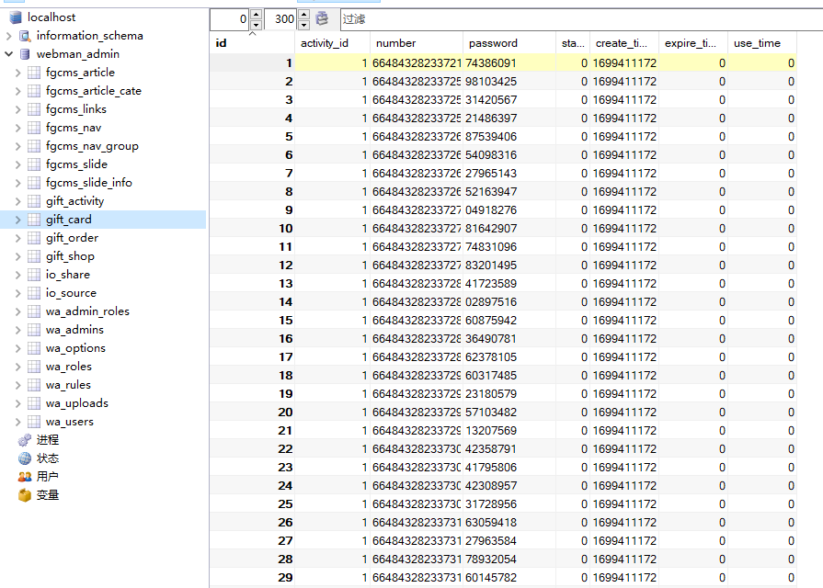The width and height of the screenshot is (823, 588).
Task: Sort by the sta... column header
Action: [573, 43]
